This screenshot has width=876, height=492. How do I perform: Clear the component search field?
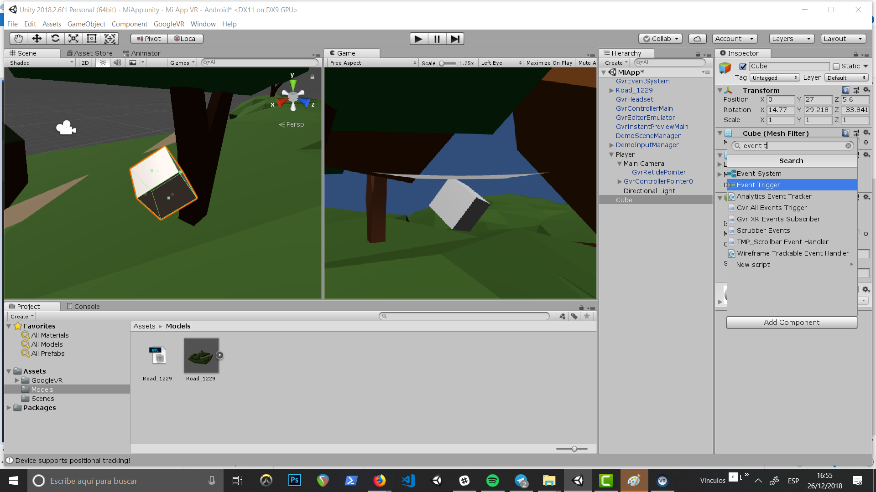[848, 146]
